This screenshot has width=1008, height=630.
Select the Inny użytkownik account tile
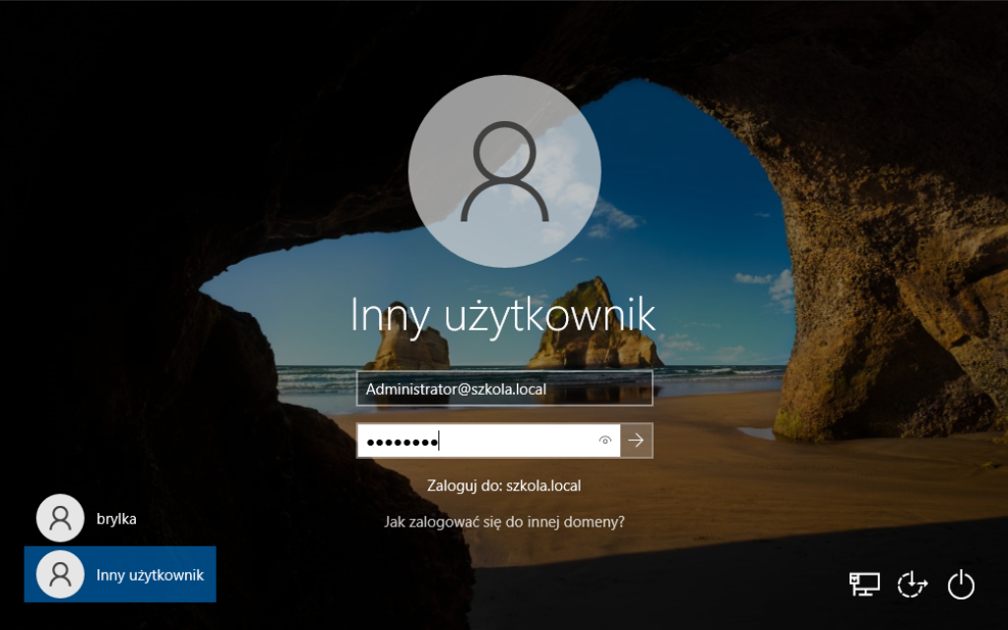click(x=120, y=574)
